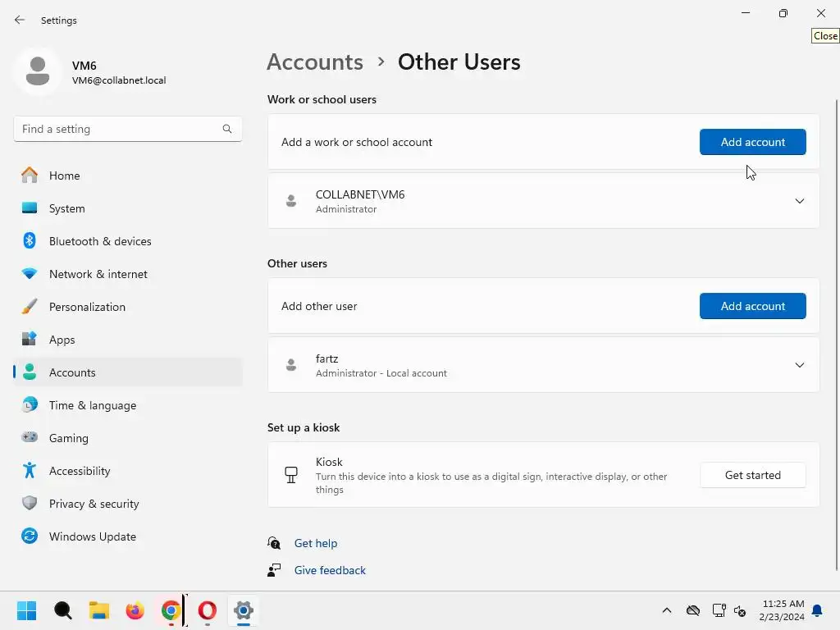This screenshot has width=840, height=630.
Task: Open the System settings page
Action: click(x=66, y=208)
